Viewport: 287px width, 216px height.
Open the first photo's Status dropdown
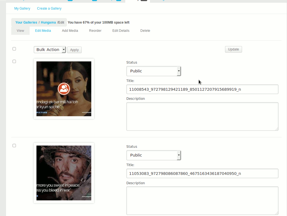click(x=154, y=71)
